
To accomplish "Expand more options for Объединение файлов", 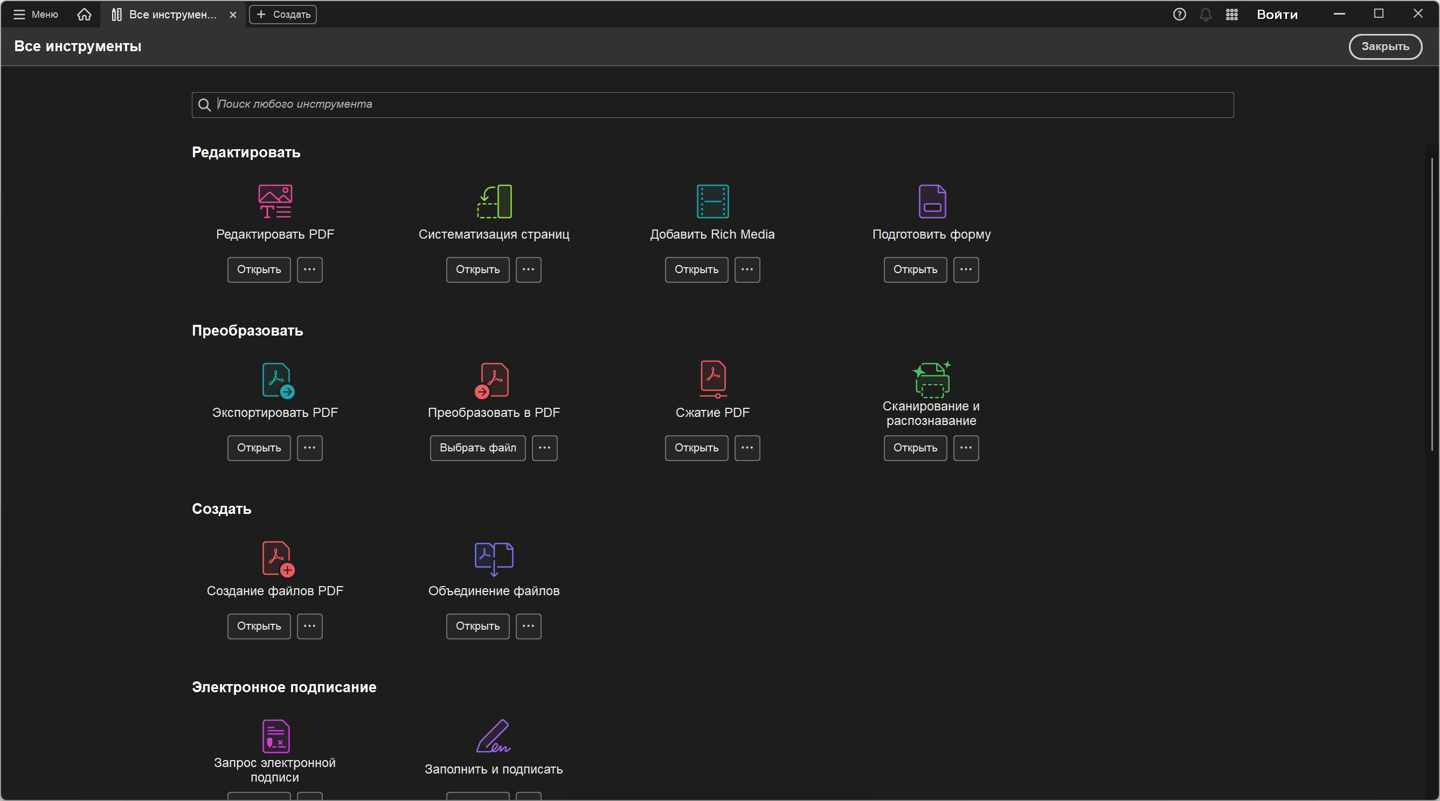I will coord(528,626).
